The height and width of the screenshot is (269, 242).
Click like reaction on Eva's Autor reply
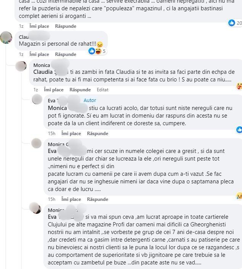coord(239,130)
